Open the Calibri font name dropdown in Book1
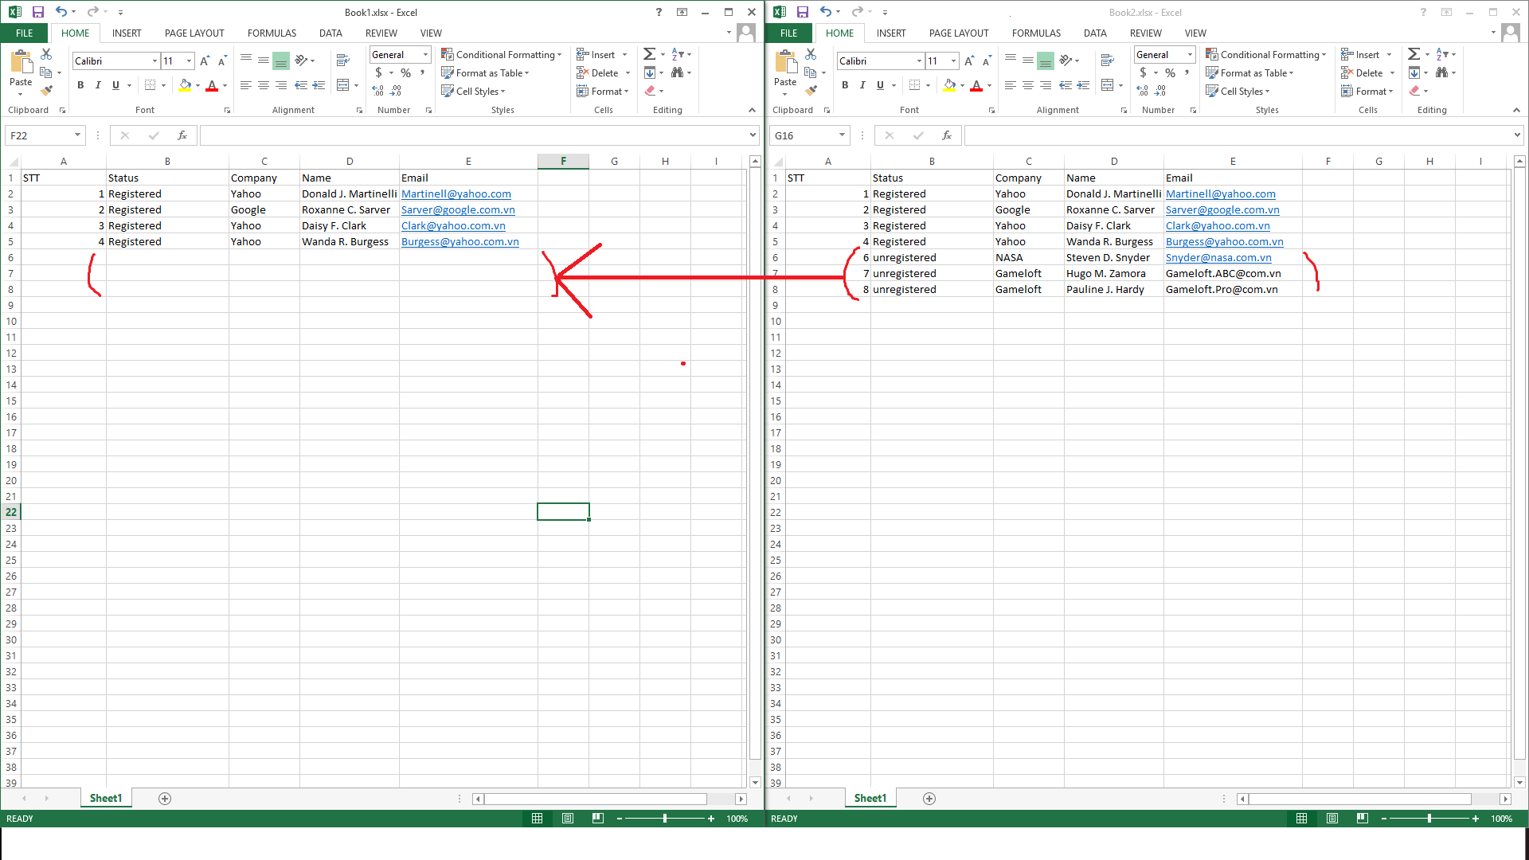Viewport: 1529px width, 860px height. (x=154, y=61)
